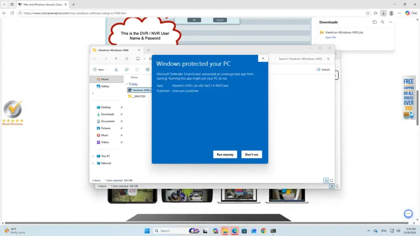Open file link under Viewtron-Windows-VMS.zip download

(330, 37)
